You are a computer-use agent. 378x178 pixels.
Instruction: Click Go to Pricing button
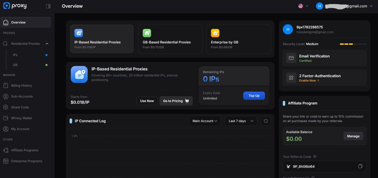[176, 101]
